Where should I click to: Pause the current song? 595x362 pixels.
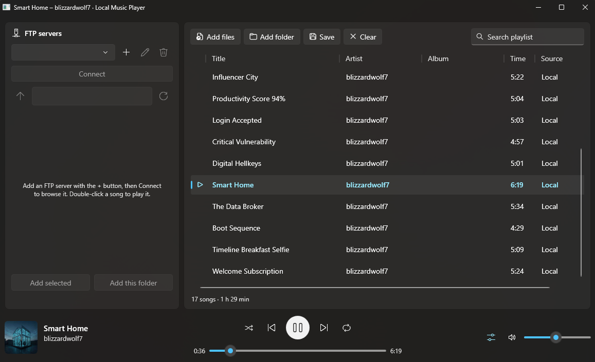pos(297,328)
